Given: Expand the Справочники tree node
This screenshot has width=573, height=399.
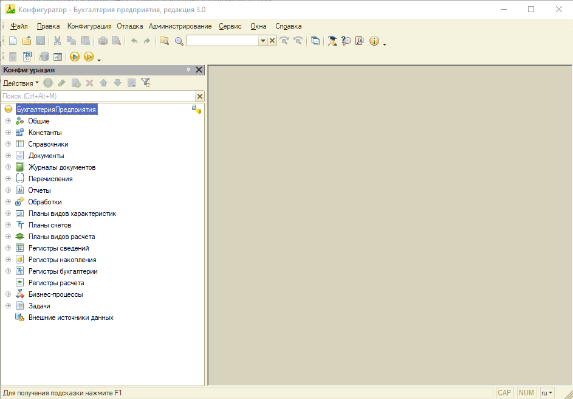Looking at the screenshot, I should pos(8,144).
